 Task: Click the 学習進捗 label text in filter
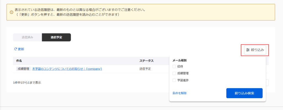(x=183, y=80)
